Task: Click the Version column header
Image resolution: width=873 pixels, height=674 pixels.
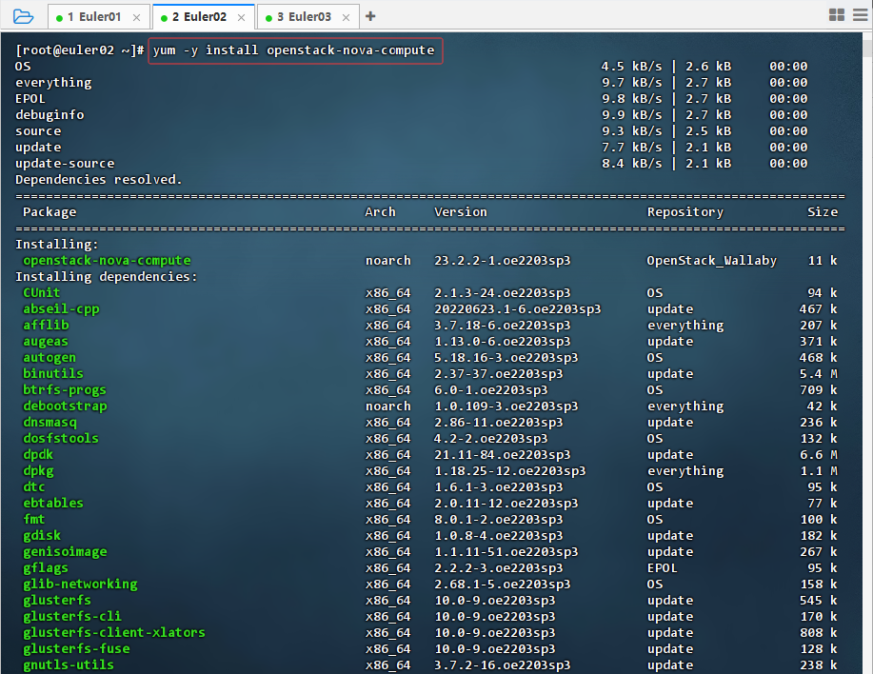Action: (x=461, y=212)
